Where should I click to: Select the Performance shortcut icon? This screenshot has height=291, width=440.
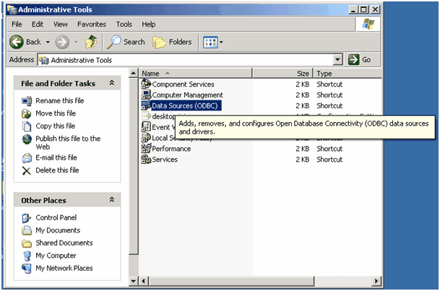tap(146, 149)
